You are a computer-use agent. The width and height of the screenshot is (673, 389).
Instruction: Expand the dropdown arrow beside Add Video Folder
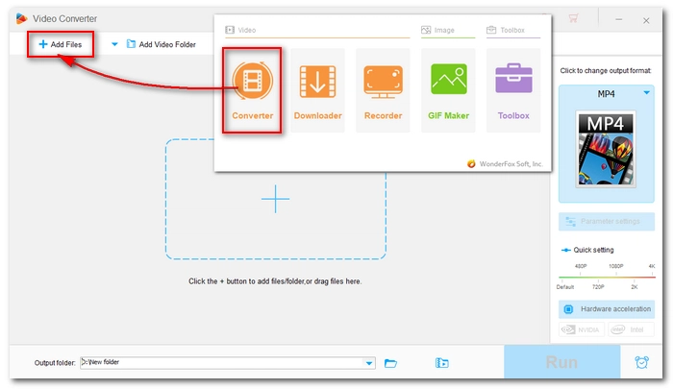pos(114,44)
